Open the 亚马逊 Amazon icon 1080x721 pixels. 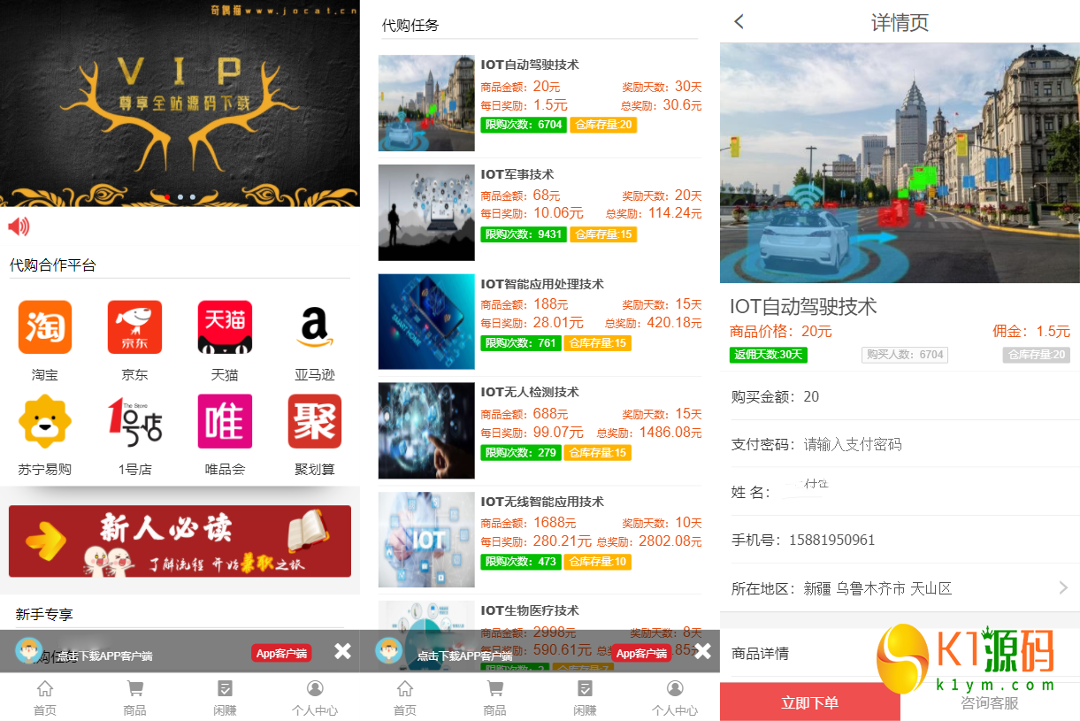315,327
